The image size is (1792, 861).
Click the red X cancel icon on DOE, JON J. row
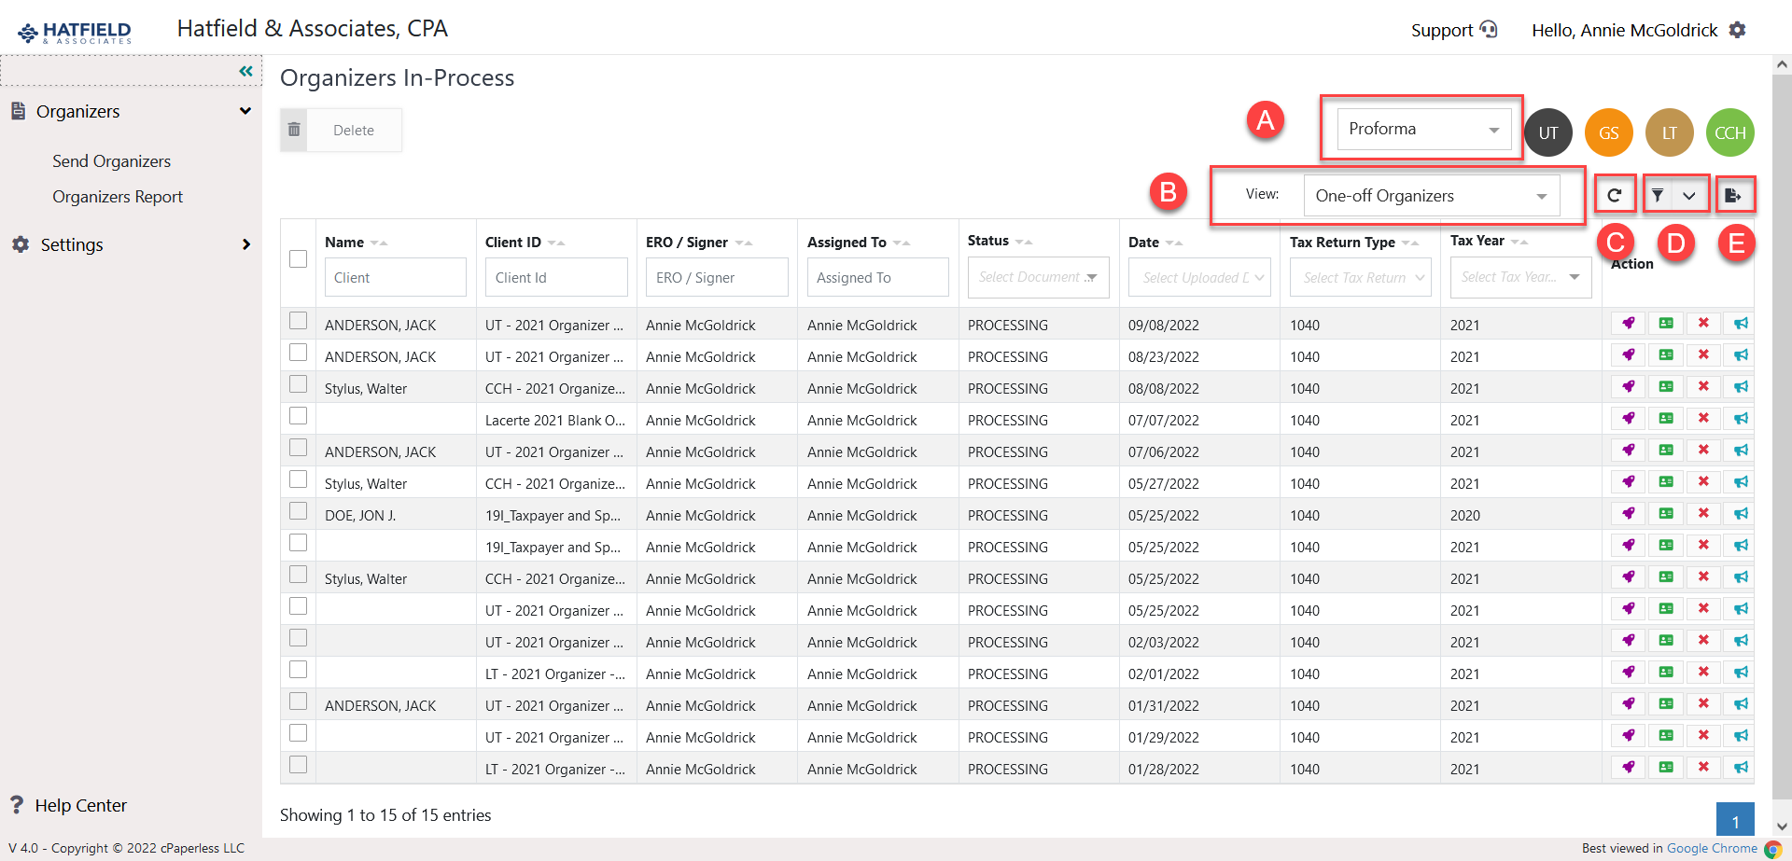pos(1703,513)
